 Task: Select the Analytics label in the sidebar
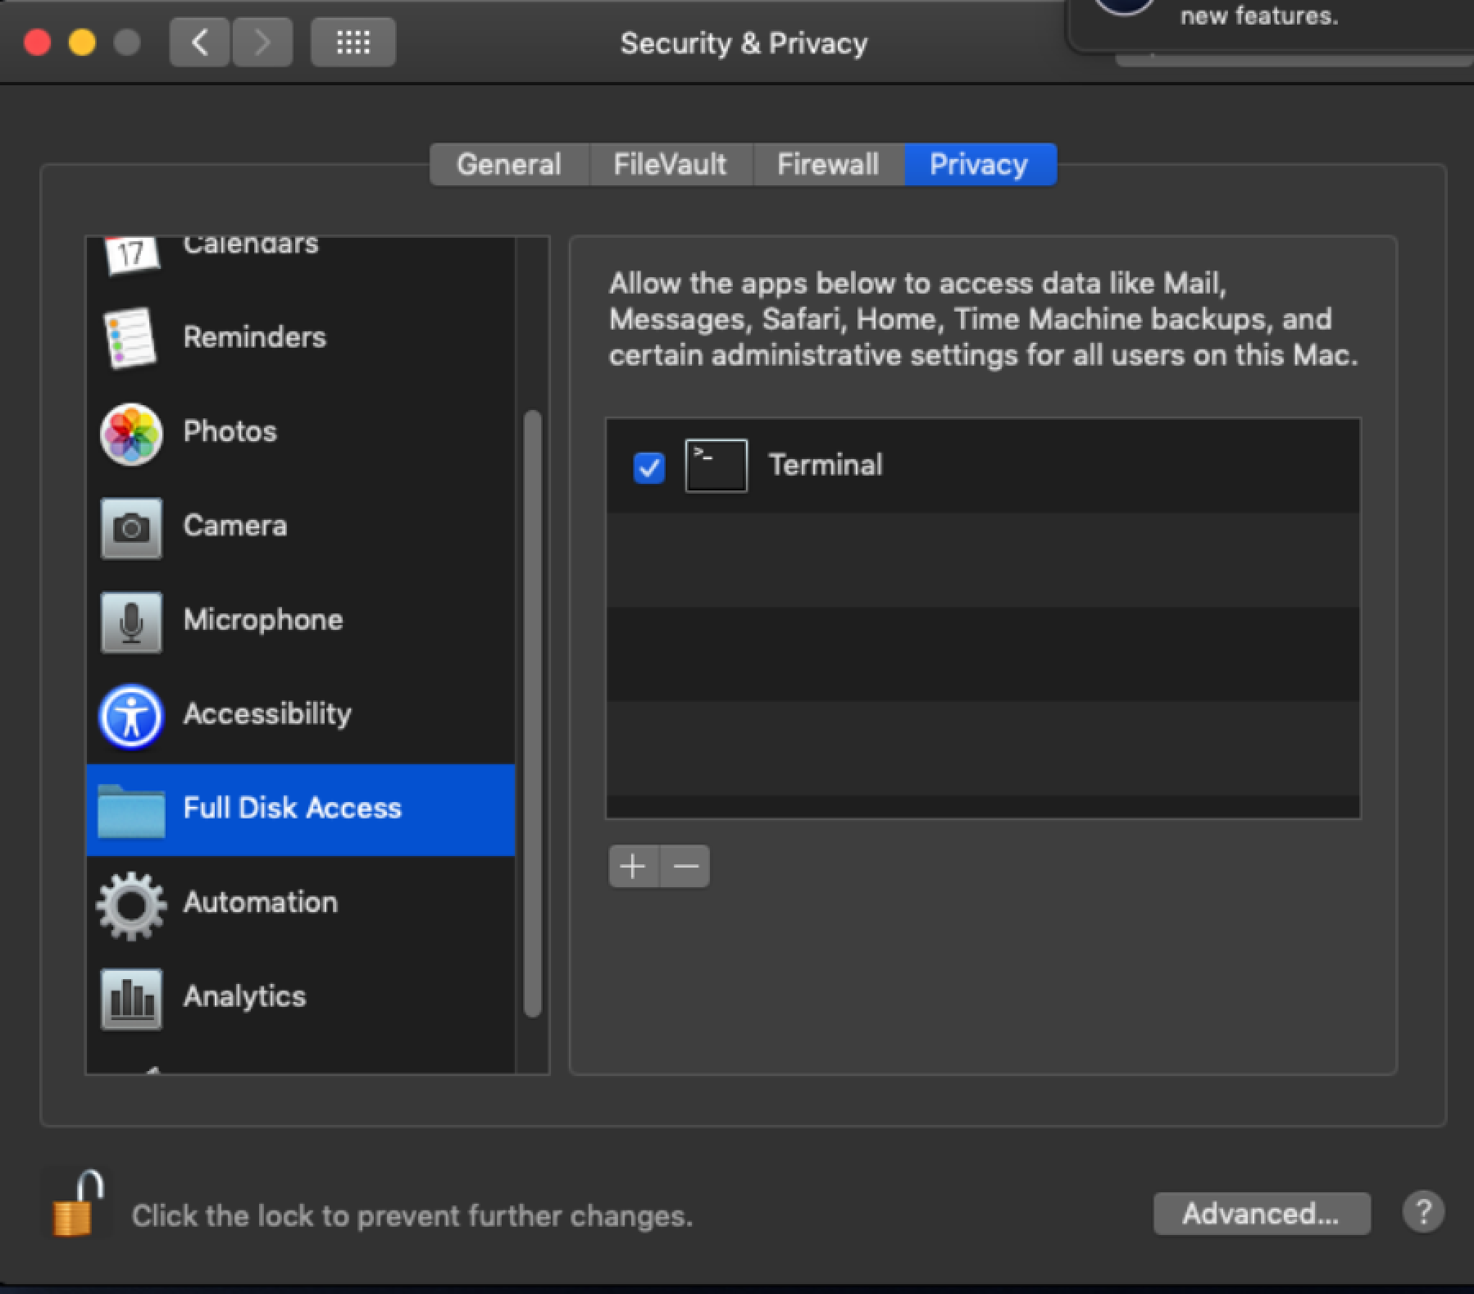coord(245,997)
